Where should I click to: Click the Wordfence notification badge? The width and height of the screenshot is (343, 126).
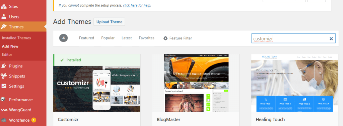point(33,120)
